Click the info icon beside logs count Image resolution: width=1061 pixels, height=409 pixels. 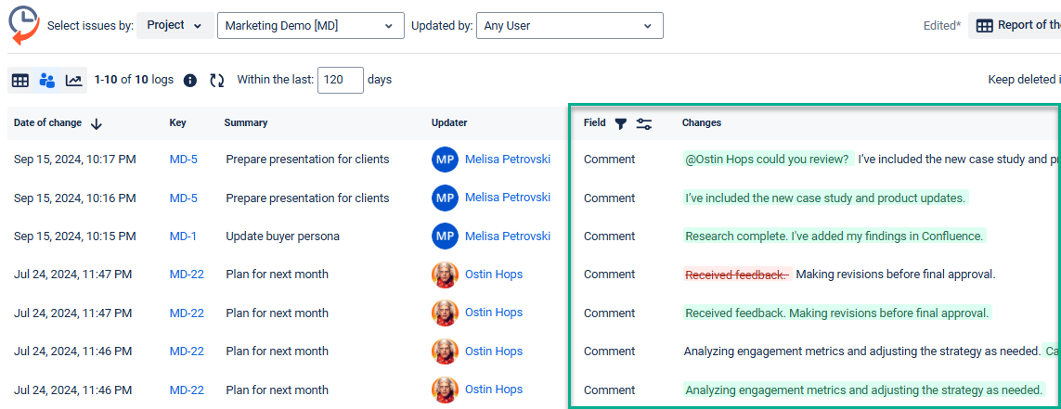tap(190, 81)
